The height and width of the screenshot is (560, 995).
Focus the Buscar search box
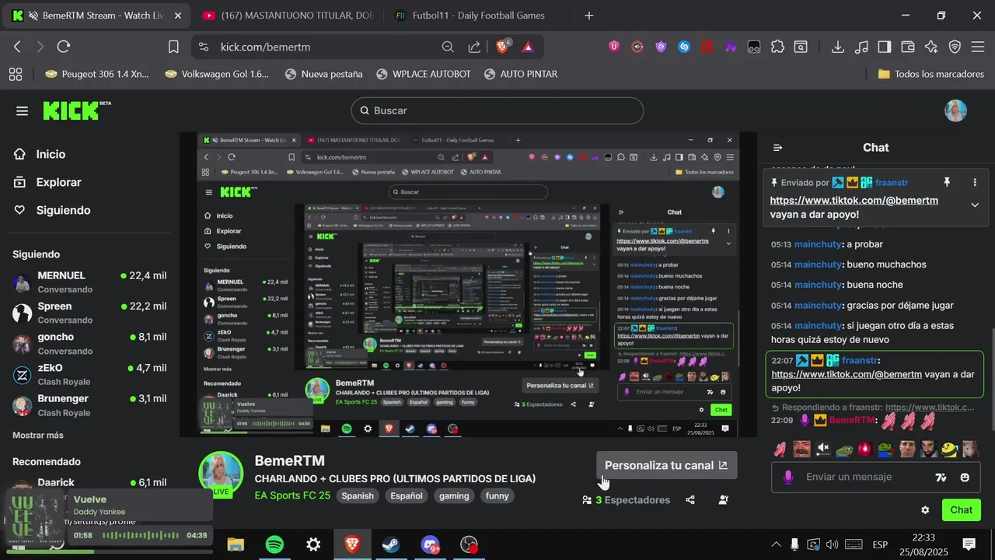pos(497,110)
